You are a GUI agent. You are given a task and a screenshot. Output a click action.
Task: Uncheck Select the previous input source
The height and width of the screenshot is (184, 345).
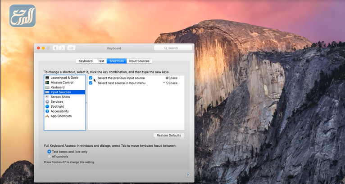click(x=91, y=78)
